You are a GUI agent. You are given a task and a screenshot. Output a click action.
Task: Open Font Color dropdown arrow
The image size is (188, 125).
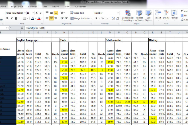point(42,18)
